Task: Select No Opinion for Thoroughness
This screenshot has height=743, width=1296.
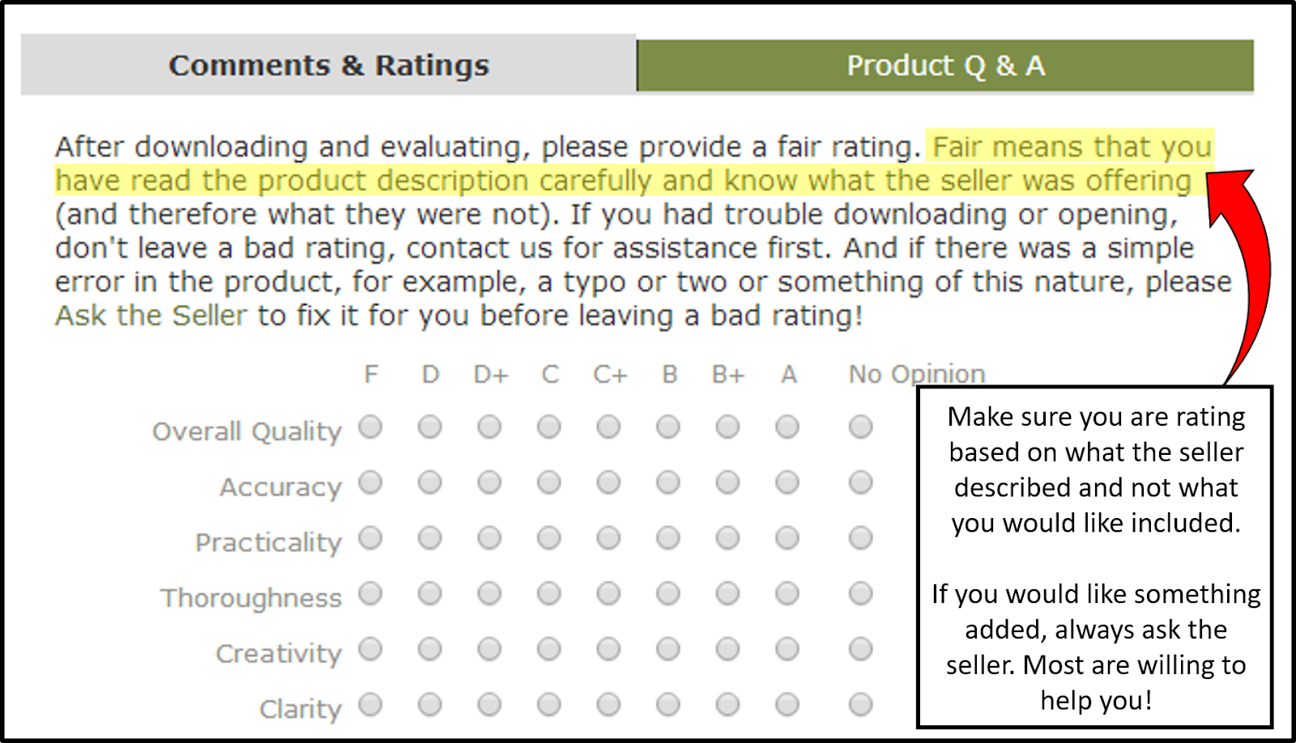Action: coord(860,594)
